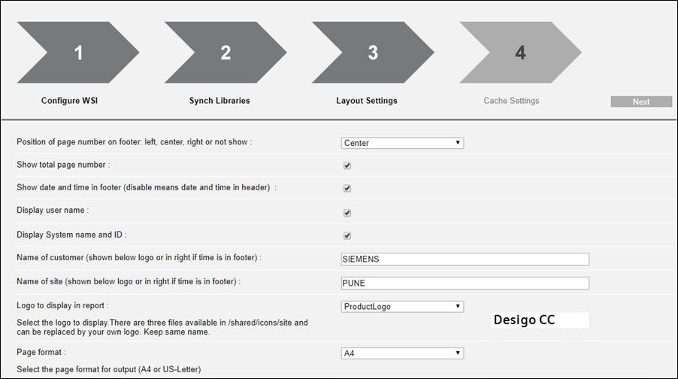Click the step 1 arrow icon

[77, 52]
